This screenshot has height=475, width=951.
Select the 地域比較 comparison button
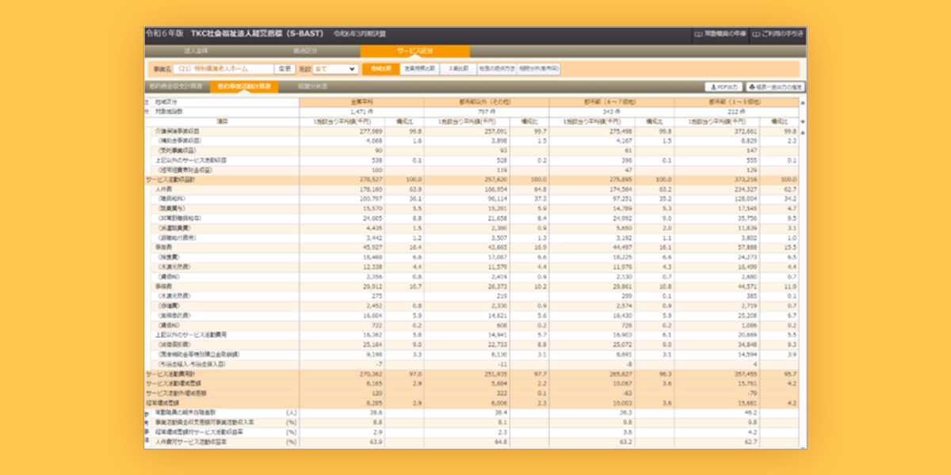pos(380,69)
